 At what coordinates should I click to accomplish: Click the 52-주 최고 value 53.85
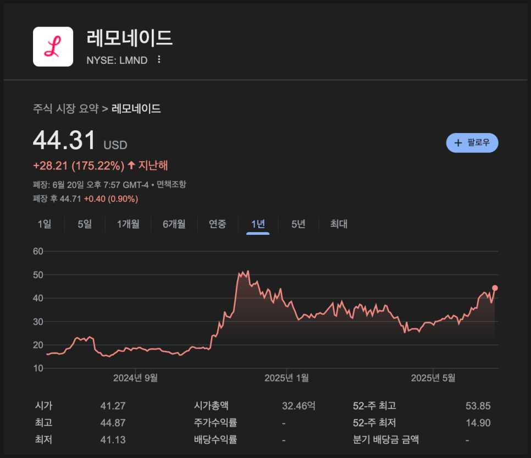pos(478,406)
